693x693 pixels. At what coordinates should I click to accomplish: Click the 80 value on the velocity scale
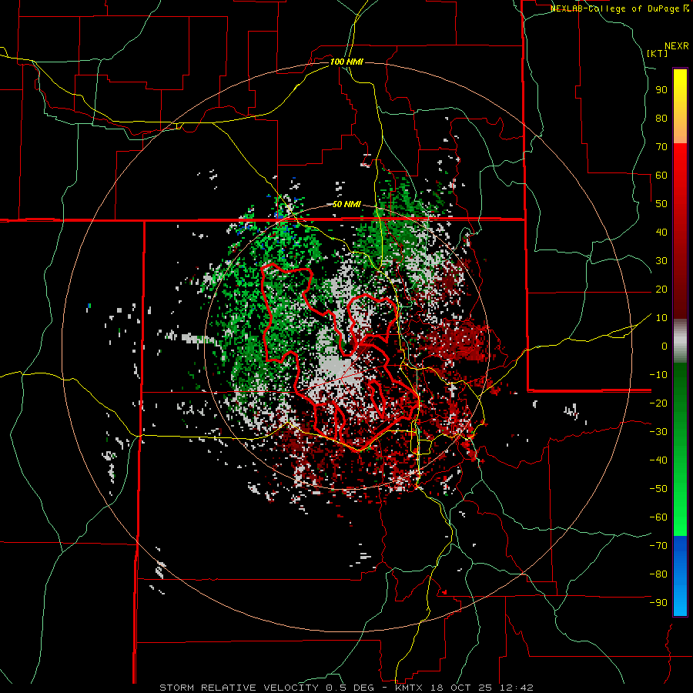tap(661, 118)
